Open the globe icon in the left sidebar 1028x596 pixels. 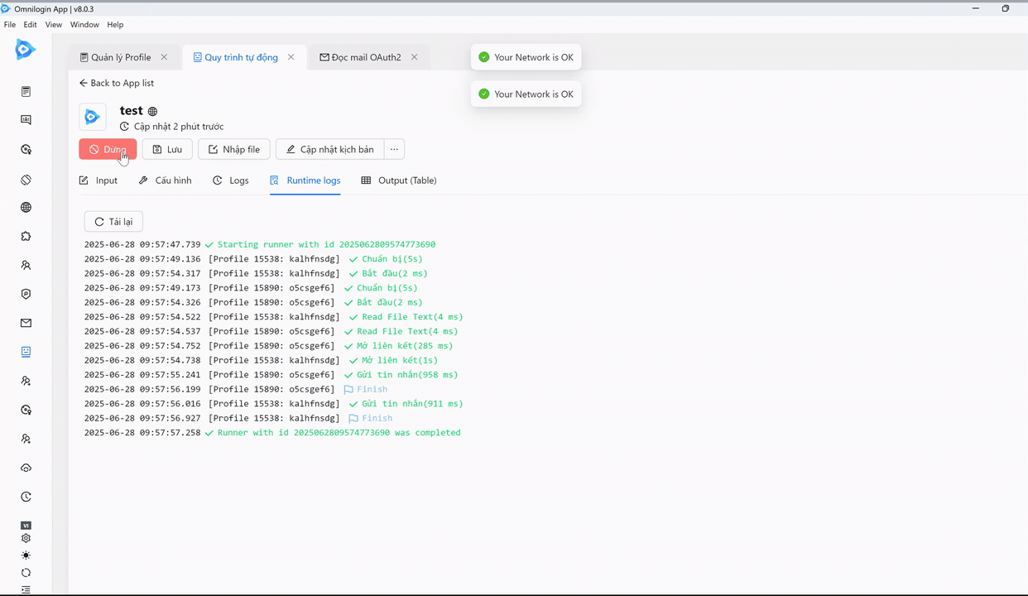(x=26, y=208)
